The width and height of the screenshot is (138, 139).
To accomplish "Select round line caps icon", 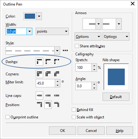I will [48, 96].
